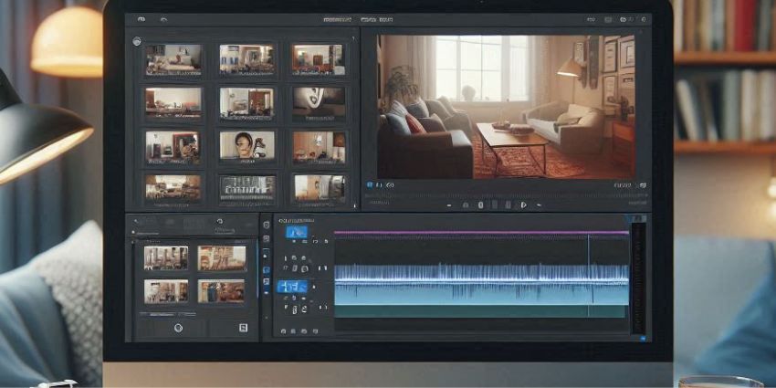This screenshot has width=776, height=388.
Task: Select first thumbnail in the lower-left panel
Action: click(x=166, y=258)
